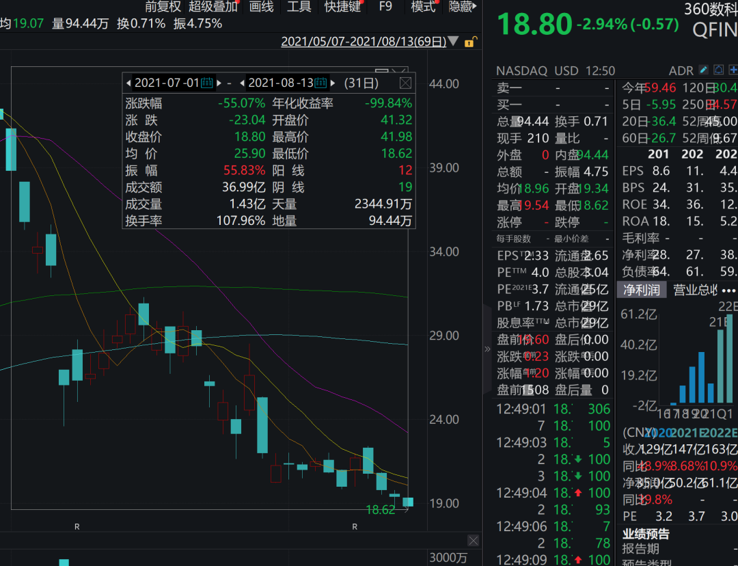Click the date range 2021/05/07-2021/08/13 link
738x566 pixels.
[363, 42]
